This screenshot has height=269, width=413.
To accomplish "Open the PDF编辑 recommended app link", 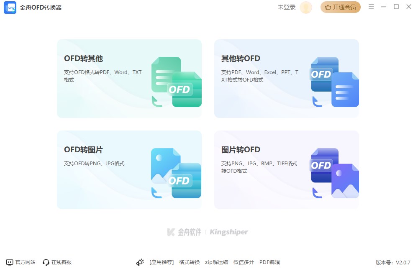I will 269,262.
